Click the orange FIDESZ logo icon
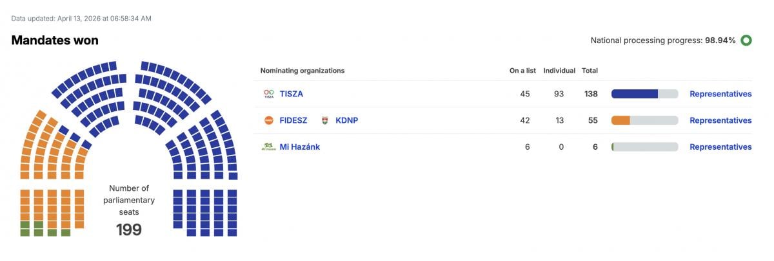The height and width of the screenshot is (261, 774). [x=268, y=120]
